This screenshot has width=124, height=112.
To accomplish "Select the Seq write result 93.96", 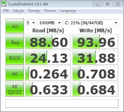I will pos(95,42).
